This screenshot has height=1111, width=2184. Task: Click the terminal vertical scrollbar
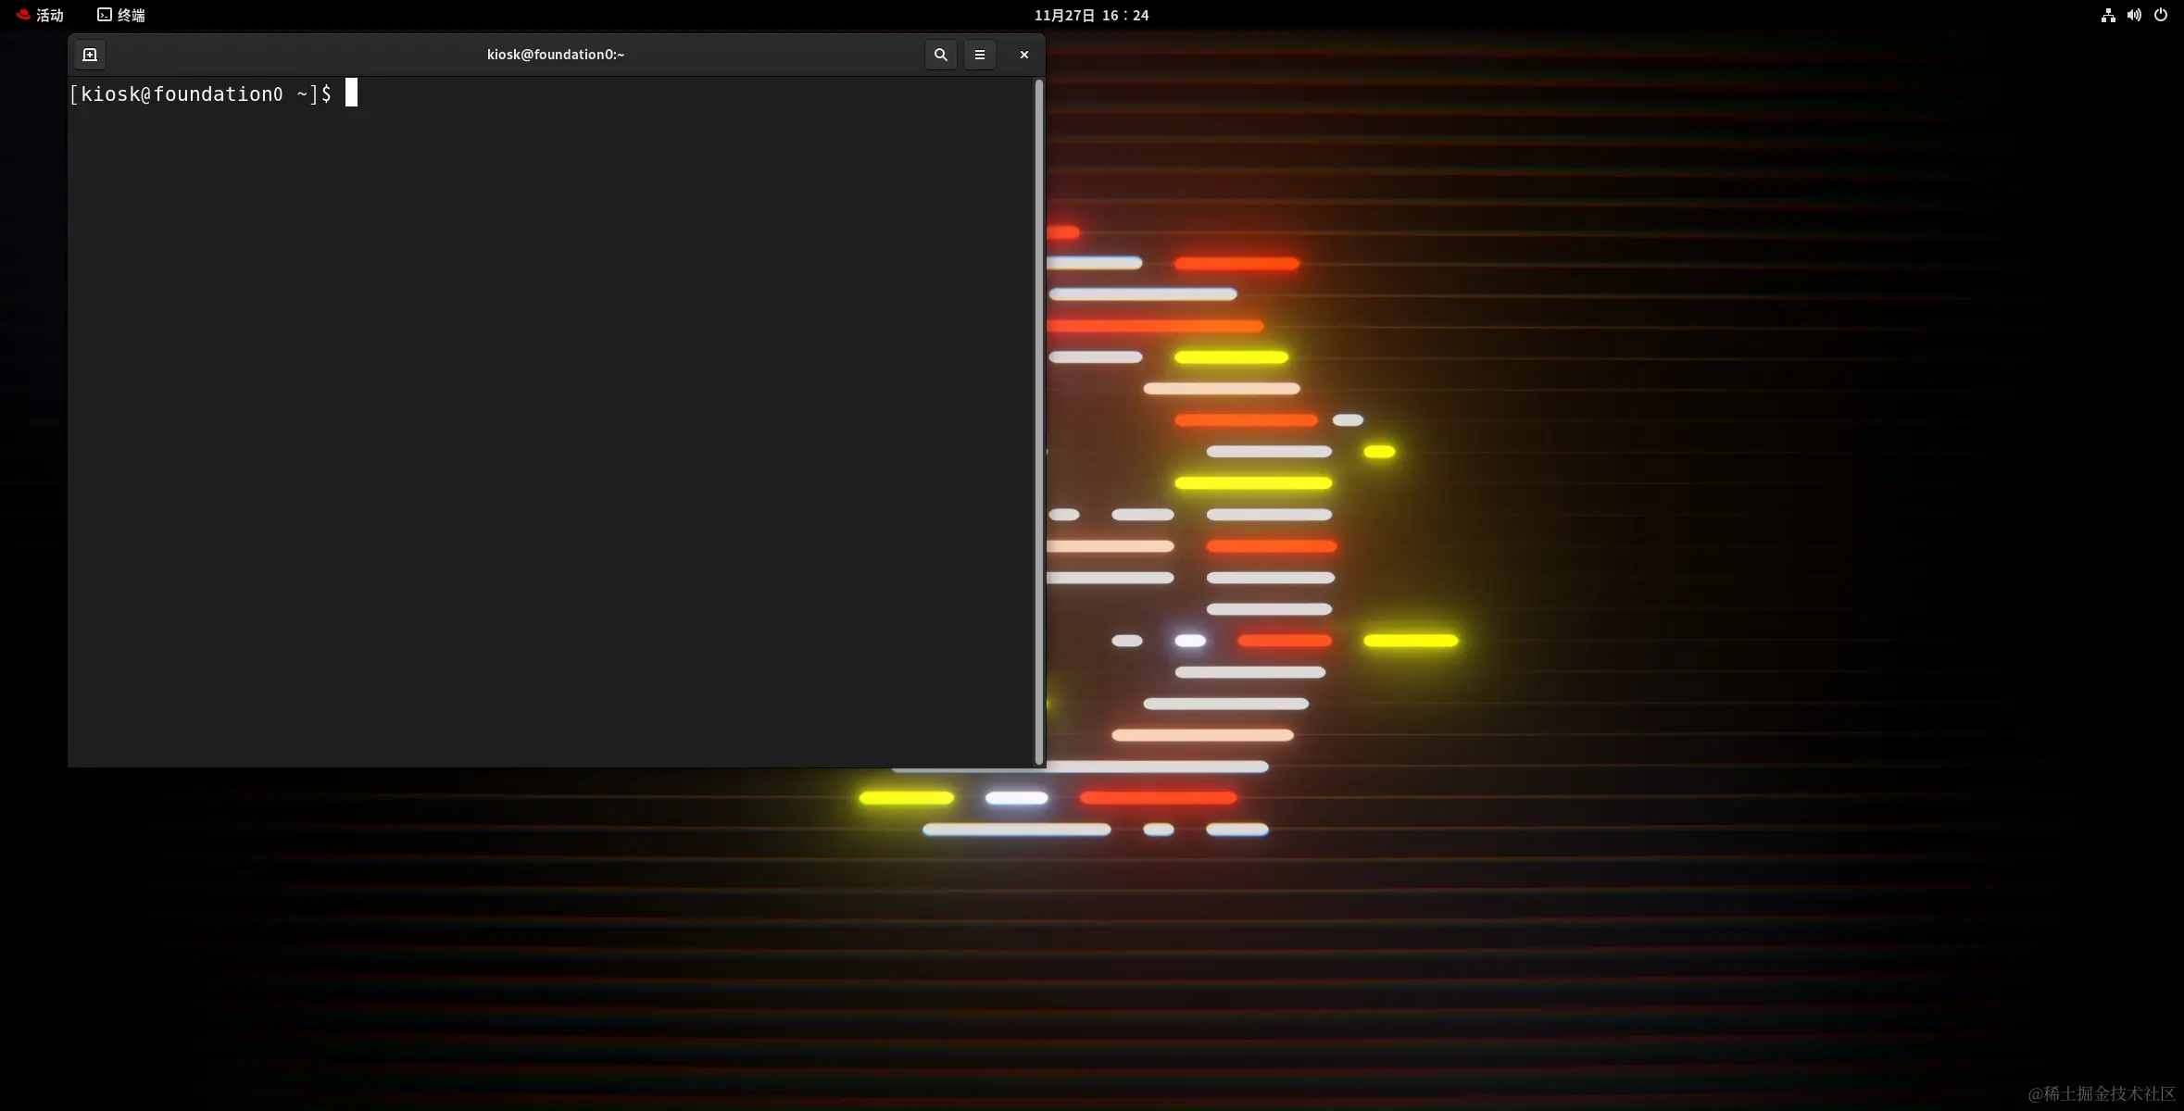[x=1038, y=421]
